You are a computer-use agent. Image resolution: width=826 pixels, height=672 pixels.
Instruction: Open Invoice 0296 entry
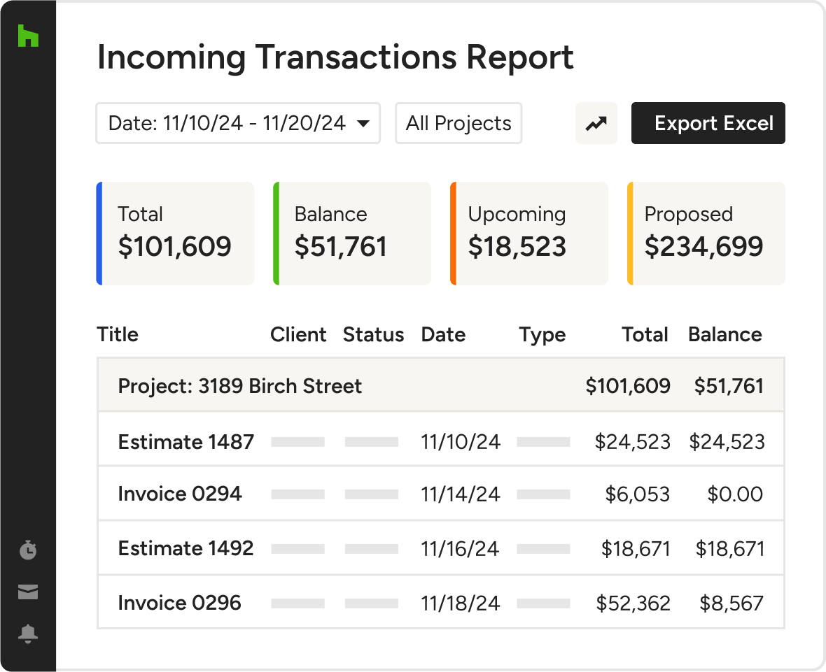pos(180,603)
